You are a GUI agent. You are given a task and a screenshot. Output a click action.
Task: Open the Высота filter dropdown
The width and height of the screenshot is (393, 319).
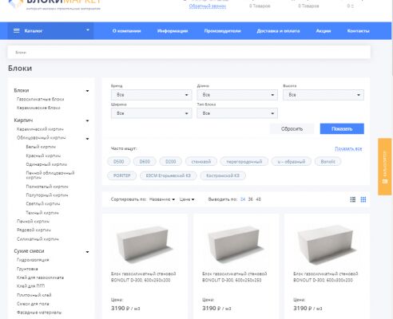tap(324, 95)
